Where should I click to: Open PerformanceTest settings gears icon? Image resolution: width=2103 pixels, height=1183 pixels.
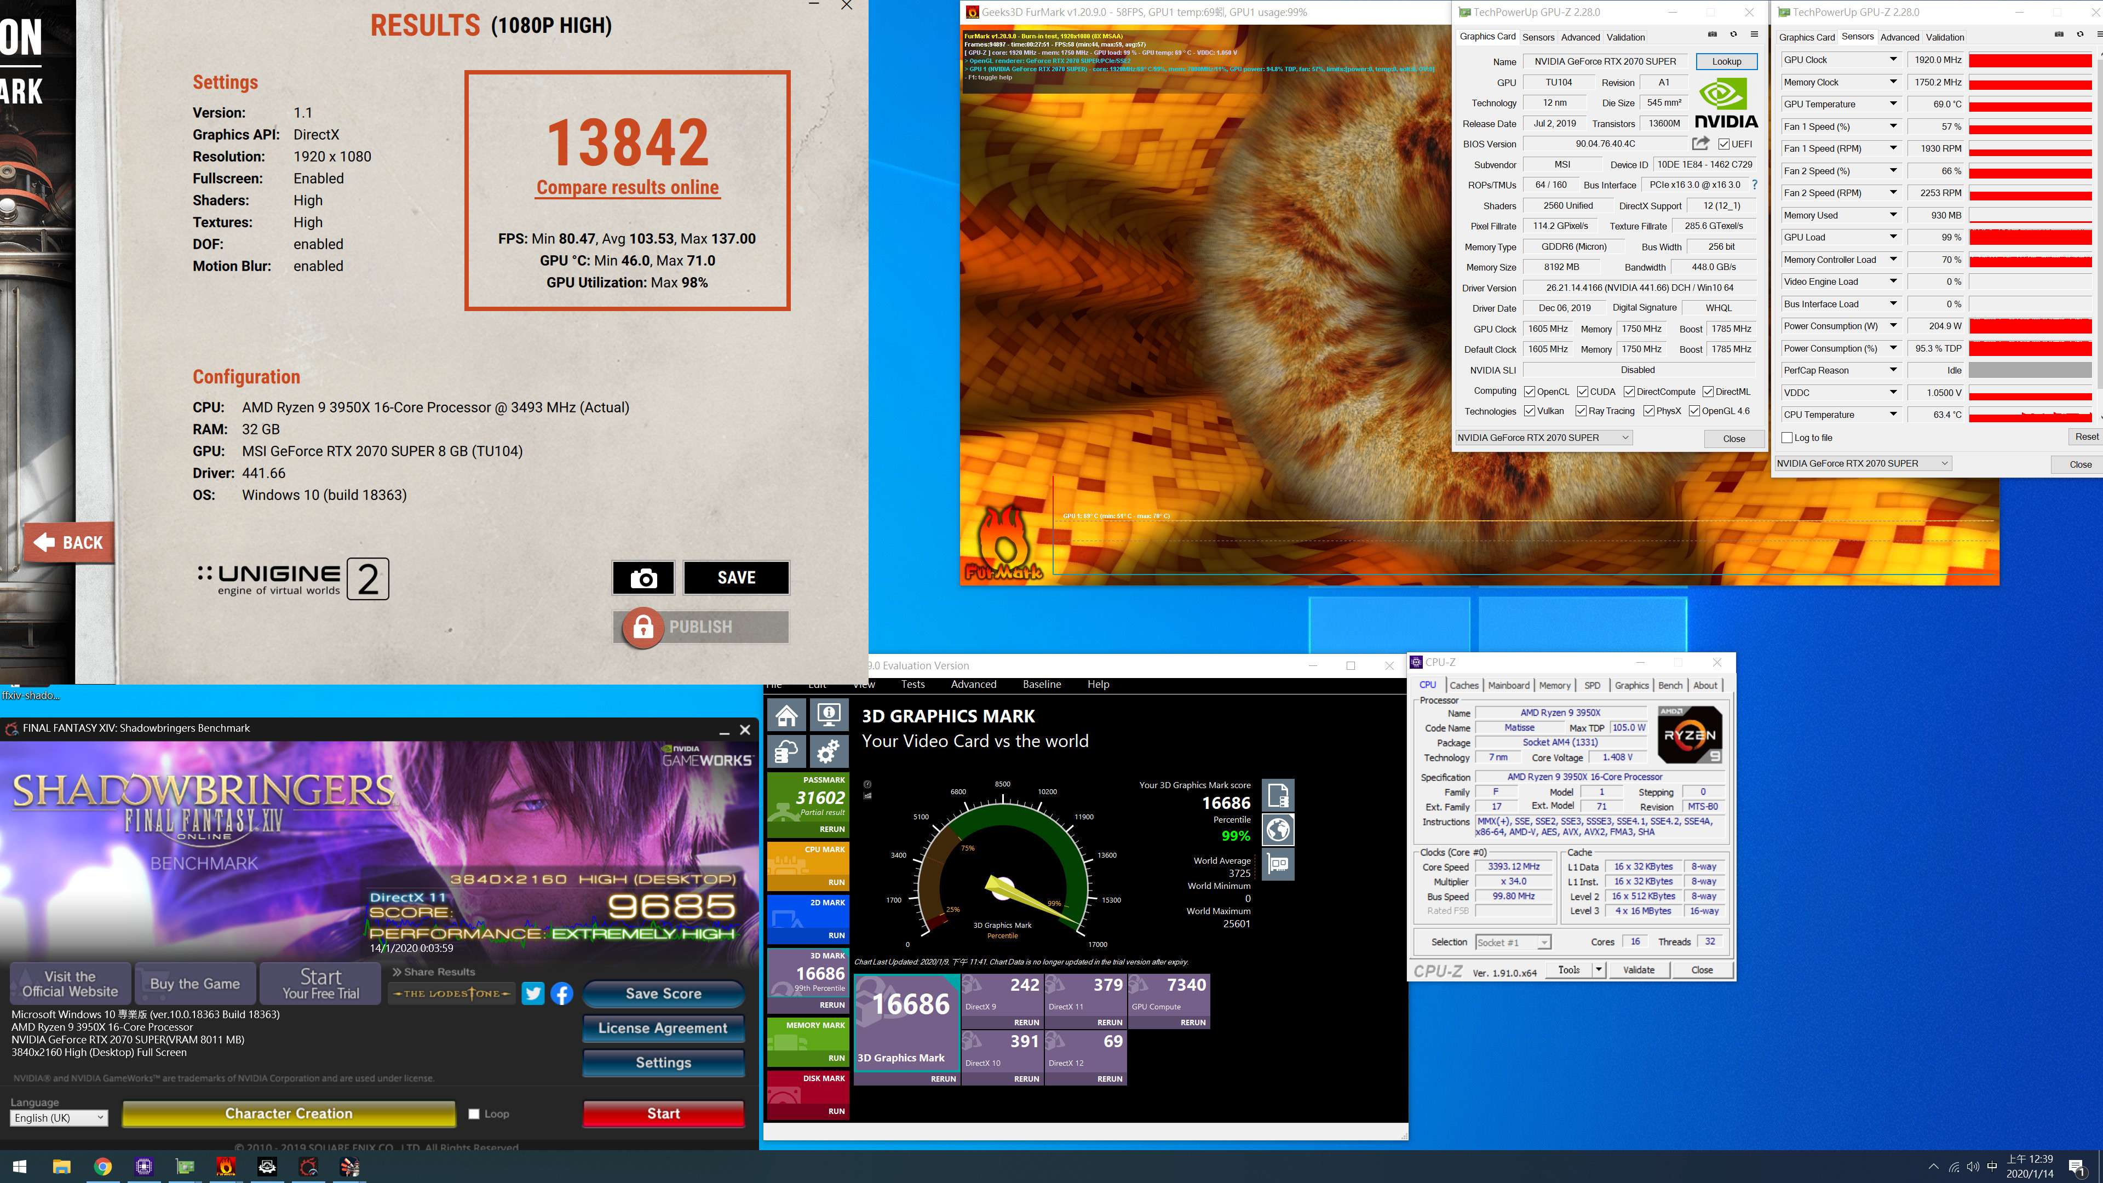[x=829, y=751]
